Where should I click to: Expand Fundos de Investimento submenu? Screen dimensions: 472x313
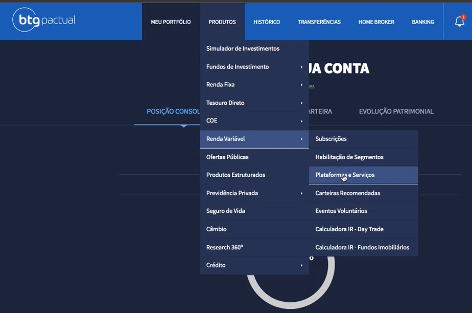tap(254, 67)
